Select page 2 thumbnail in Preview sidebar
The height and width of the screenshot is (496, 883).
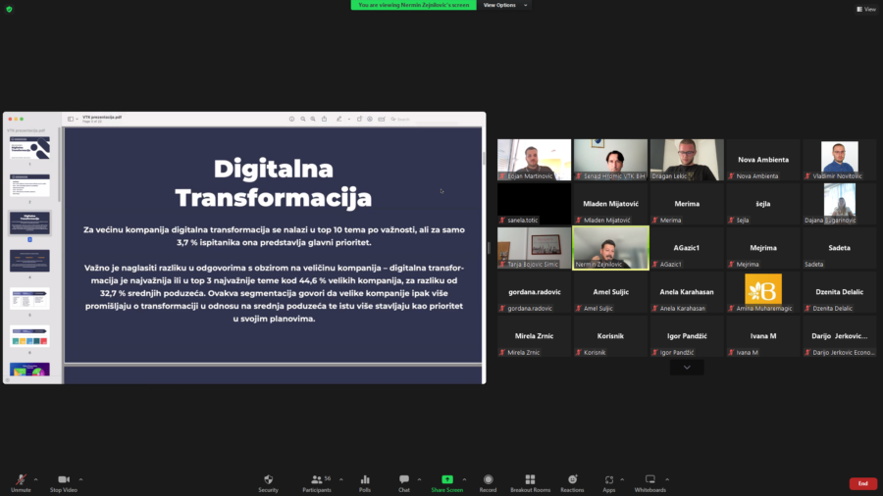click(x=29, y=185)
